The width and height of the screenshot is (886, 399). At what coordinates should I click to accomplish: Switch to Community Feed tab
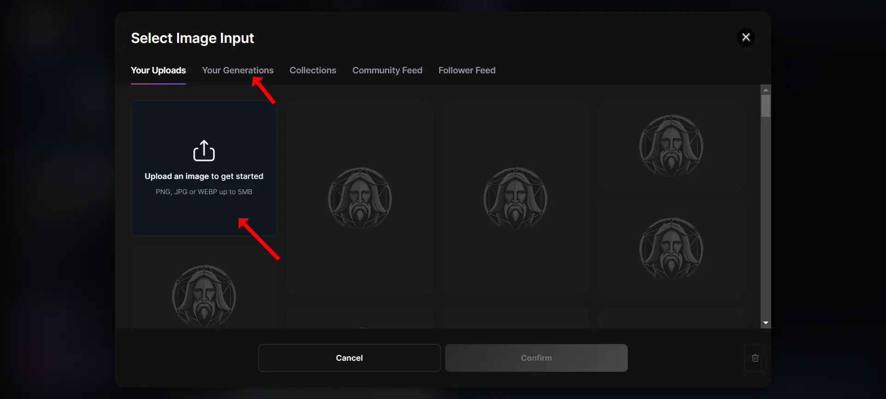pos(387,70)
